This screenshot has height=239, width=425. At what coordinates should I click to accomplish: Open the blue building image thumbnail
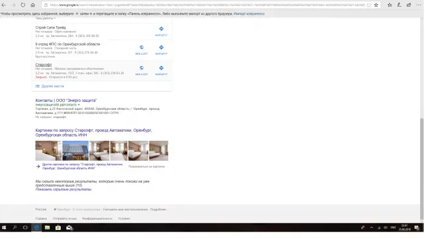75,151
